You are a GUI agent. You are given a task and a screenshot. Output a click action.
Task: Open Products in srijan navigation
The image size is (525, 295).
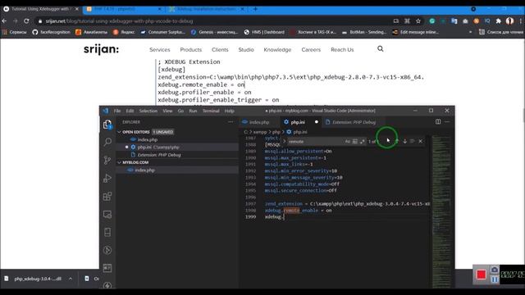[x=191, y=49]
